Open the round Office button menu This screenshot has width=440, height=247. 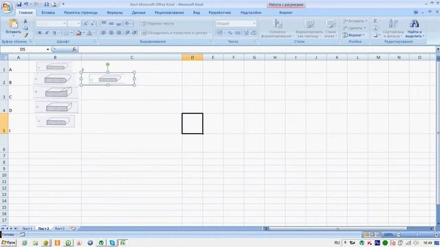pos(6,7)
